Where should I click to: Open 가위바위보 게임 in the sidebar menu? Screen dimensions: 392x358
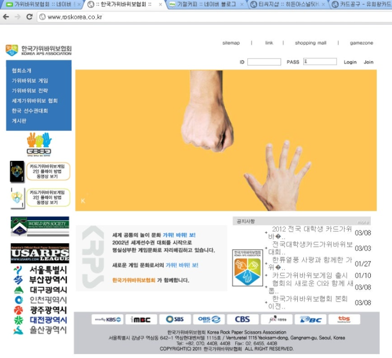(x=30, y=80)
